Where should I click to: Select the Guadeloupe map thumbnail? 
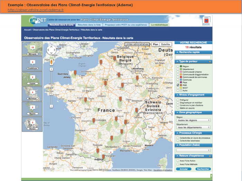coord(32,64)
